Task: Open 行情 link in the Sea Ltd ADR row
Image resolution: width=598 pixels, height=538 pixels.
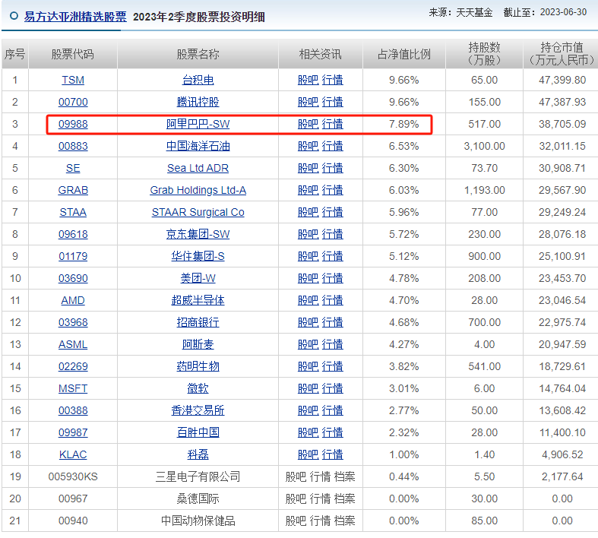Action: [x=333, y=168]
